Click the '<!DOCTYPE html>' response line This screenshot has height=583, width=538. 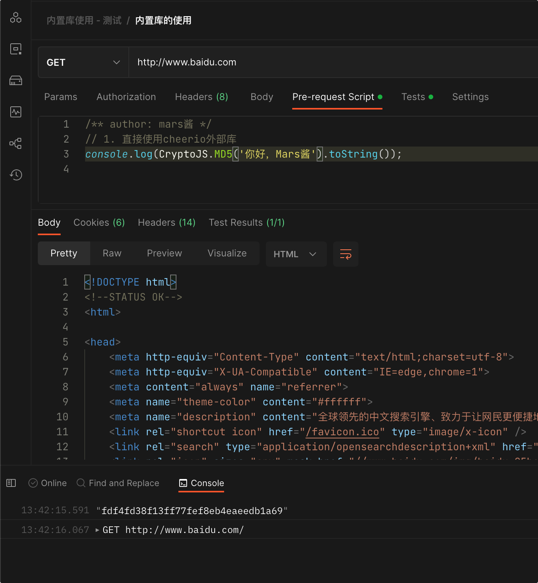[x=130, y=282]
